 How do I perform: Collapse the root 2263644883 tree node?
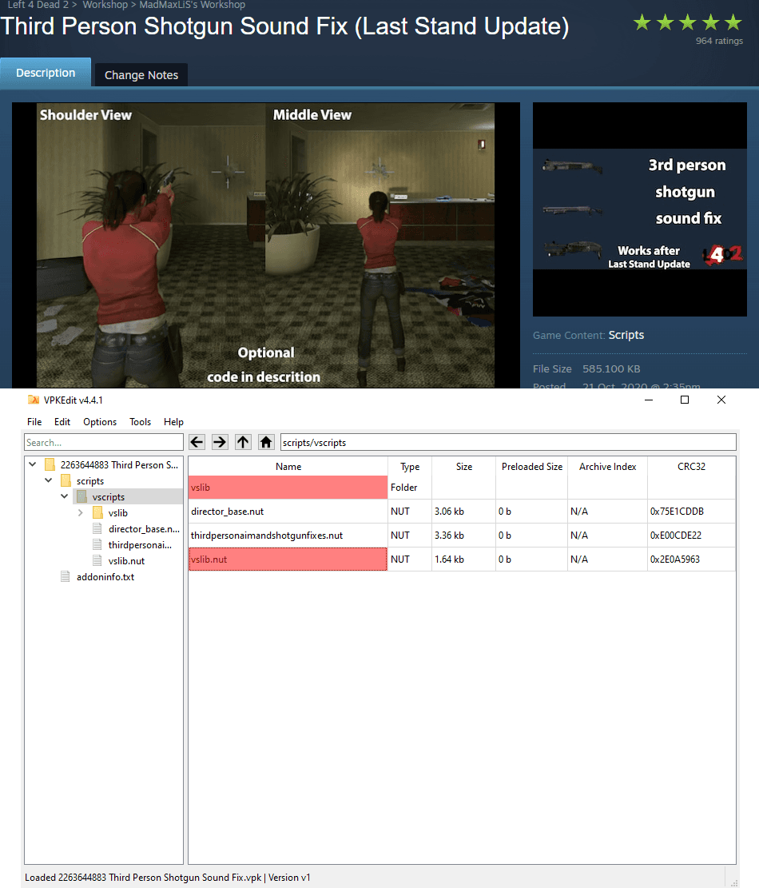(x=32, y=464)
